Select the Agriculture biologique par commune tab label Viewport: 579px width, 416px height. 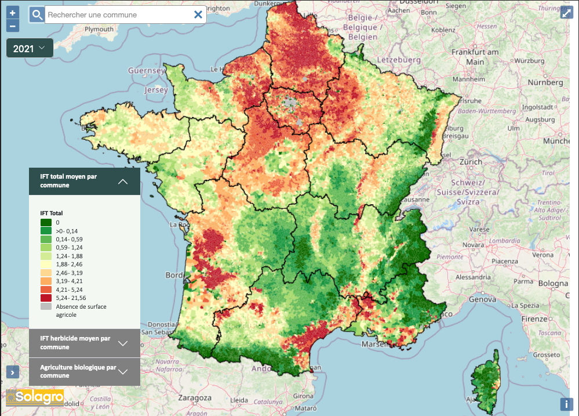[78, 372]
